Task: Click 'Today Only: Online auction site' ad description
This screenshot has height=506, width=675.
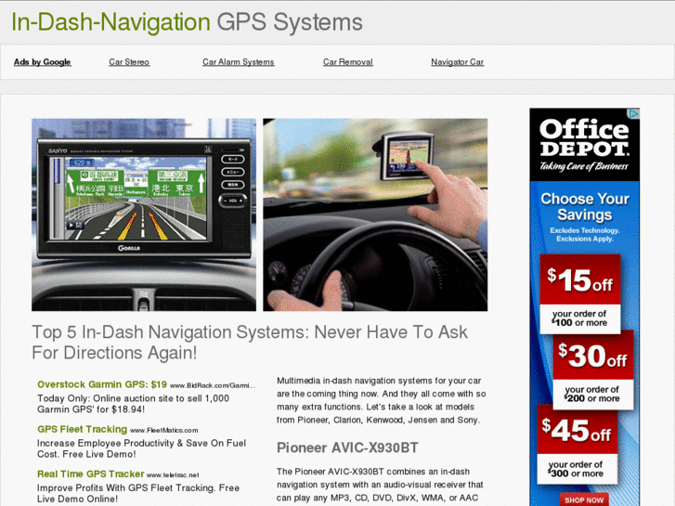Action: point(133,404)
